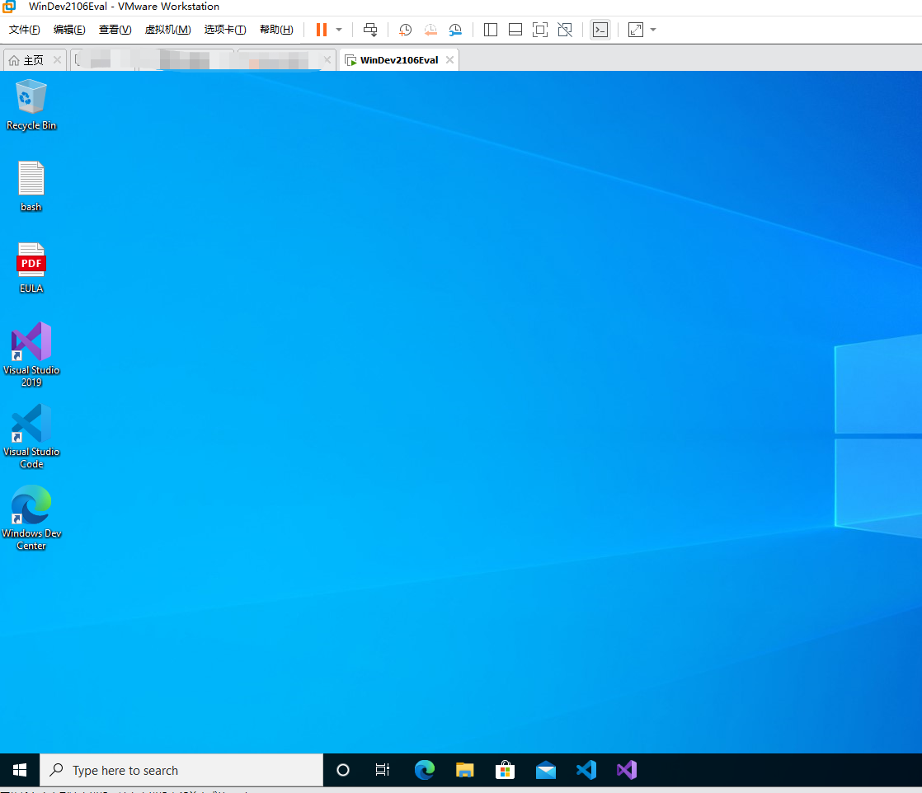This screenshot has width=922, height=793.
Task: Click the Windows Start button
Action: tap(19, 770)
